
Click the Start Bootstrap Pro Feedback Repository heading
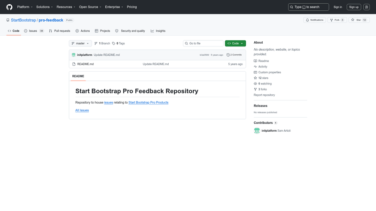(137, 91)
